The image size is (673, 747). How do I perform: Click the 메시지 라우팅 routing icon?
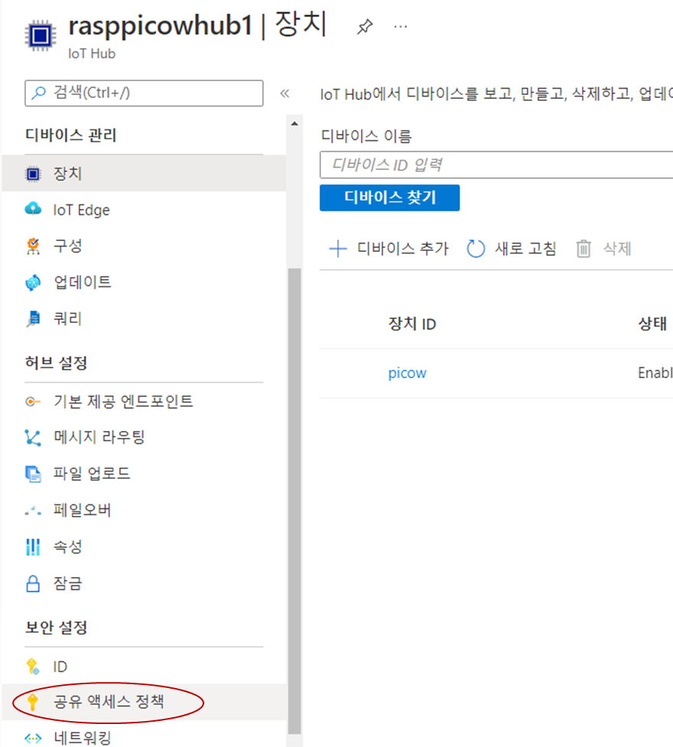click(x=33, y=438)
